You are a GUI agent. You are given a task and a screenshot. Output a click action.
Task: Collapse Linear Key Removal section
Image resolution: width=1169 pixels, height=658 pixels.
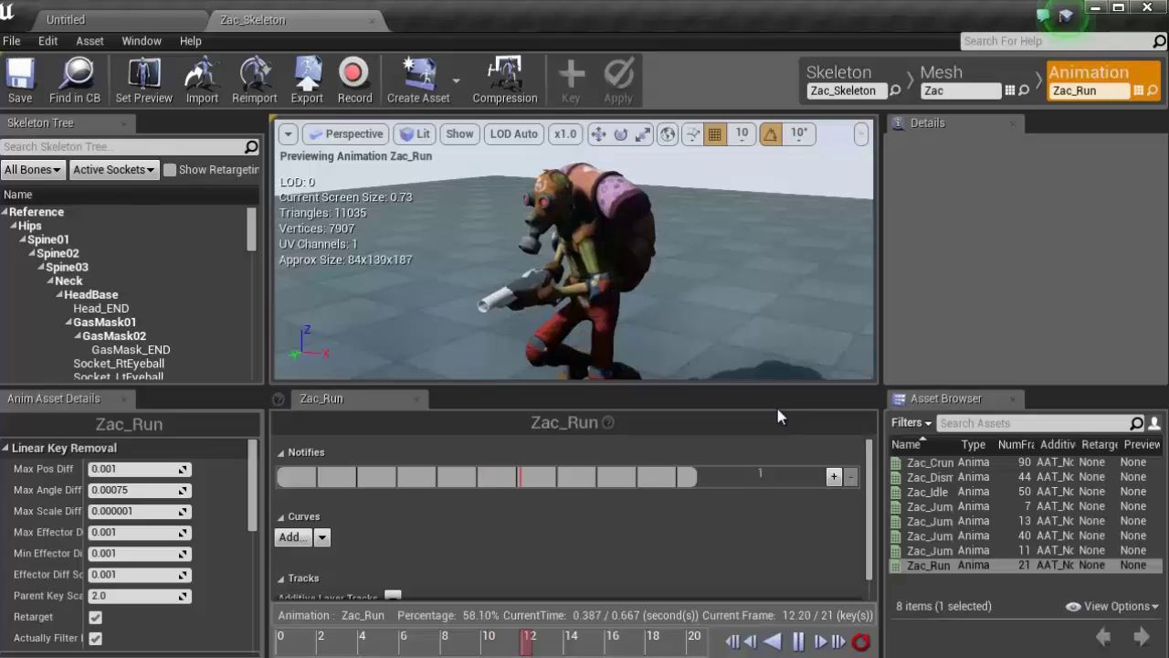(5, 449)
